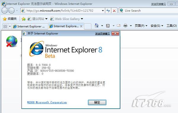
Task: Click the browser Forward button
Action: (x=12, y=11)
